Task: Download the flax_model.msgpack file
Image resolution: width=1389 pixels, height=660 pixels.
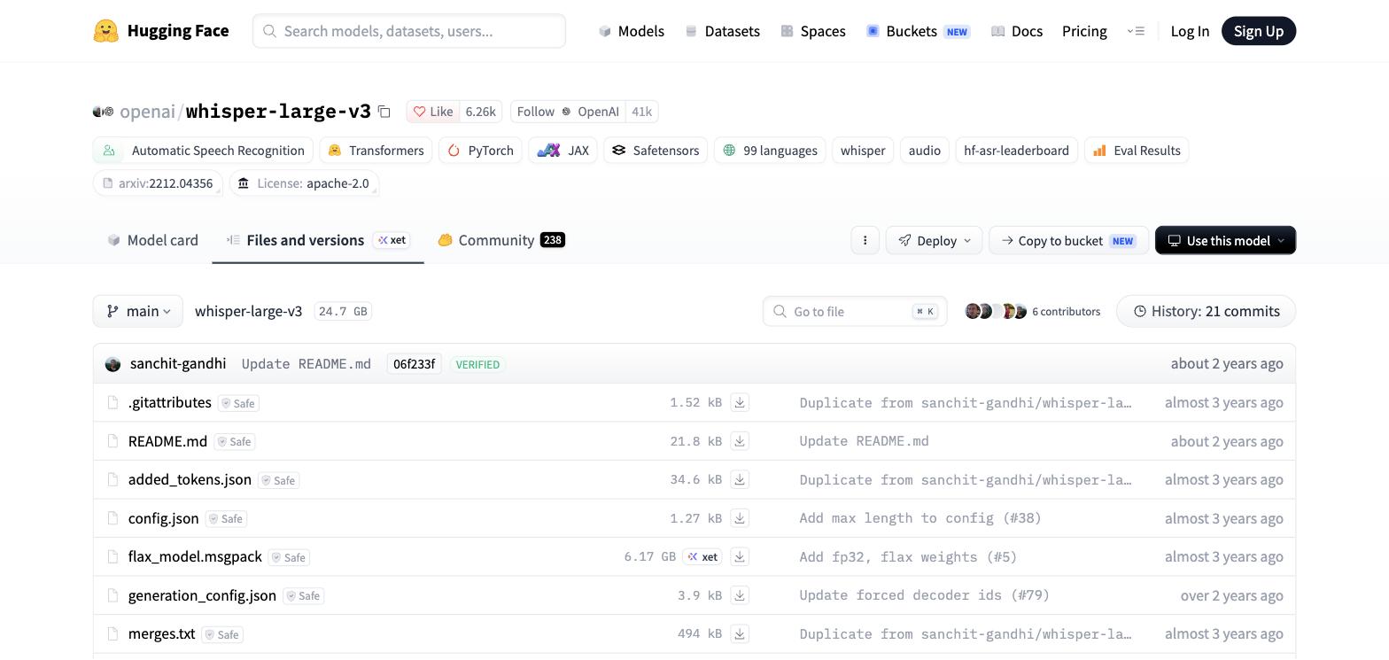Action: (x=740, y=557)
